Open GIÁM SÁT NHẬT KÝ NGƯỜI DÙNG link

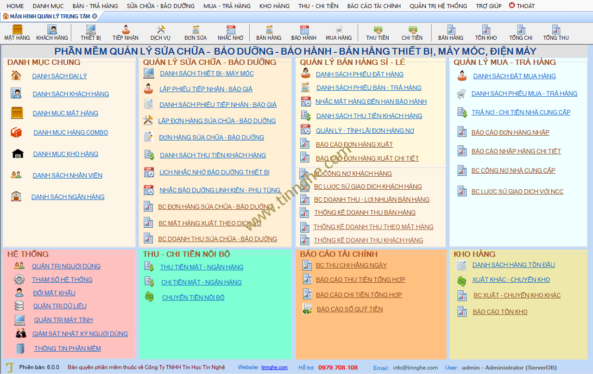(80, 334)
